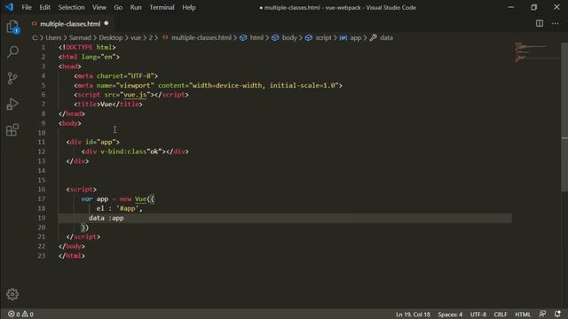Click the Users breadcrumb segment

[53, 37]
